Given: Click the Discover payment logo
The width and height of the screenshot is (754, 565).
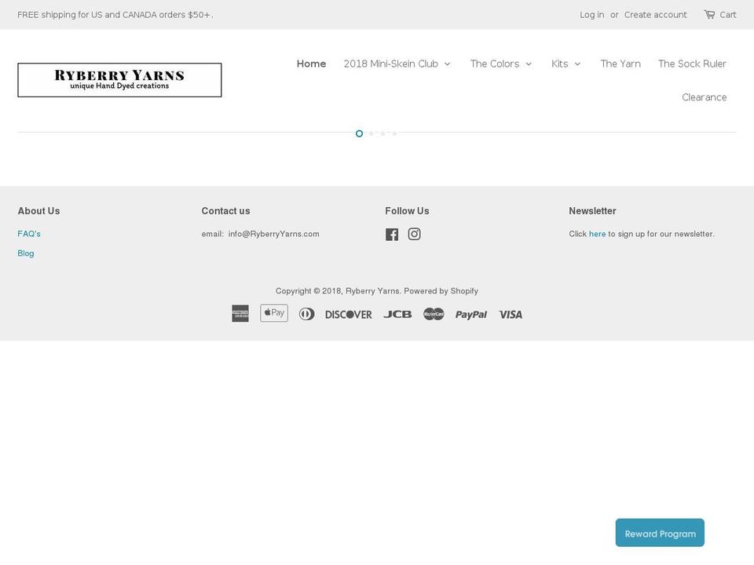Looking at the screenshot, I should pos(349,315).
